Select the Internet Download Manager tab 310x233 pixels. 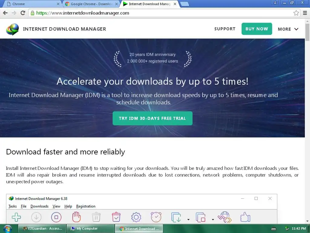pos(150,4)
